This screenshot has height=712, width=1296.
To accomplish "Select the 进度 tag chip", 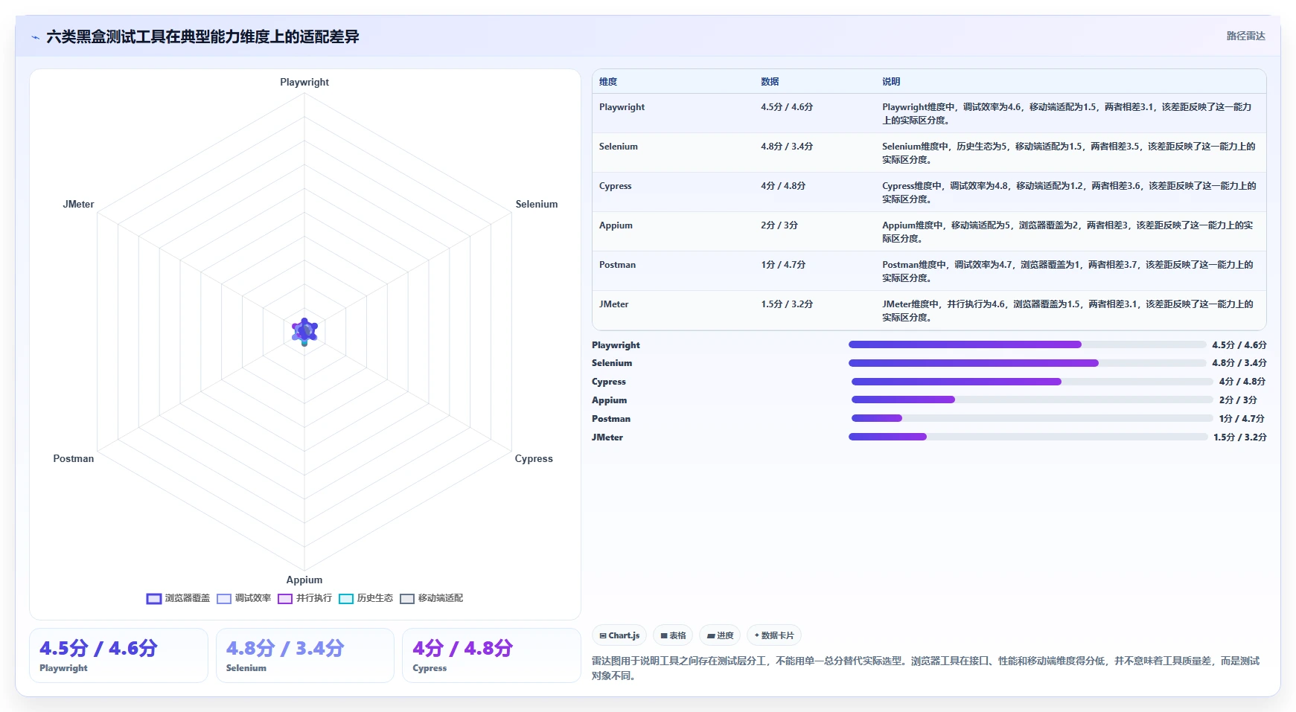I will 720,635.
